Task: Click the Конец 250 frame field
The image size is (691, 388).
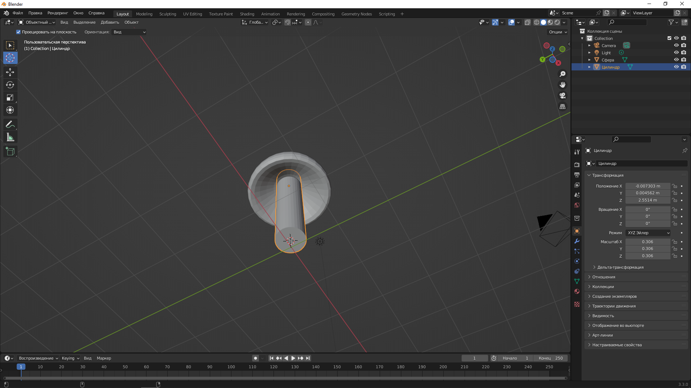Action: pos(551,358)
